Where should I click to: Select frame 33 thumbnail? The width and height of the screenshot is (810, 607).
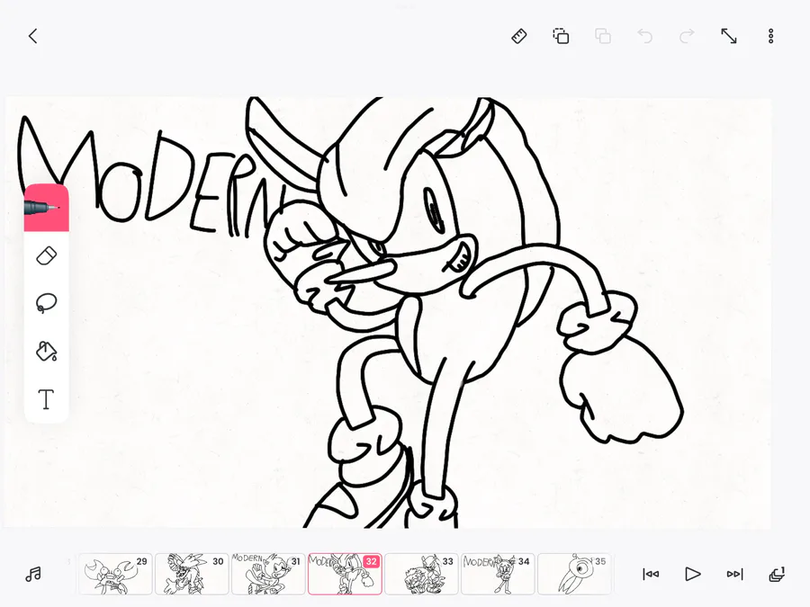coord(421,574)
